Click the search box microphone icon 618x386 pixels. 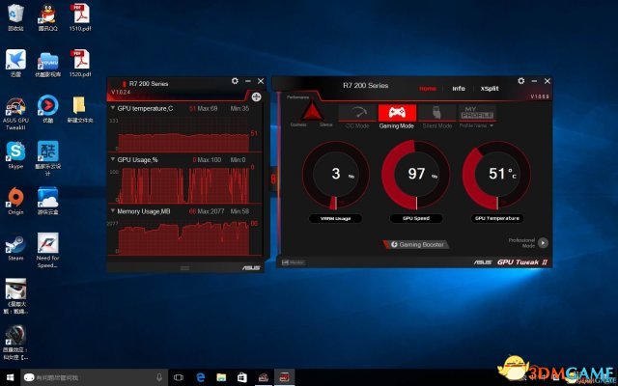click(158, 377)
